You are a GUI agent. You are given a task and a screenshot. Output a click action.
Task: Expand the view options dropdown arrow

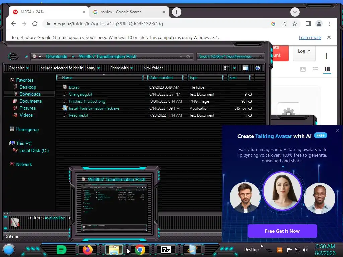pyautogui.click(x=234, y=68)
